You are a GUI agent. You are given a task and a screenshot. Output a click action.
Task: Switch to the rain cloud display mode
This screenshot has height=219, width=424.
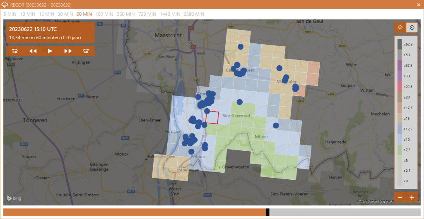pos(400,28)
